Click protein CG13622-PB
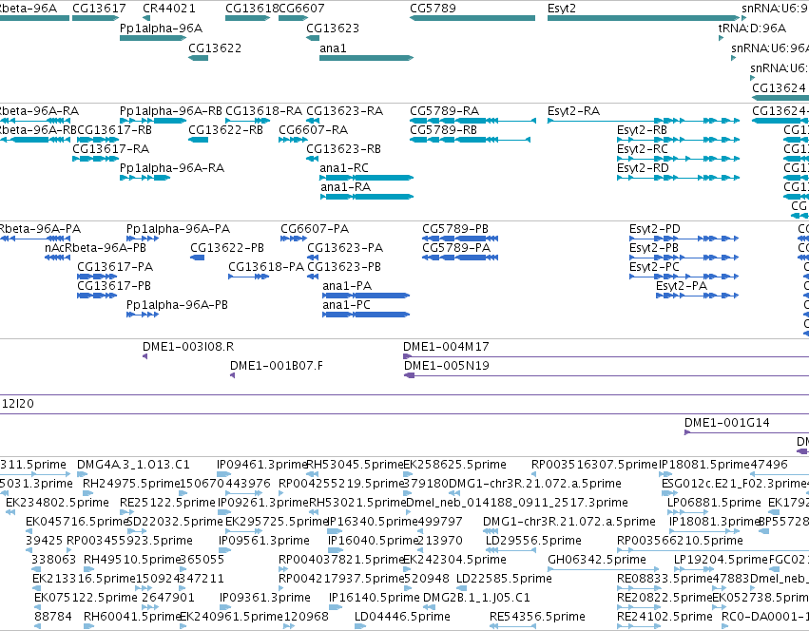 [198, 258]
